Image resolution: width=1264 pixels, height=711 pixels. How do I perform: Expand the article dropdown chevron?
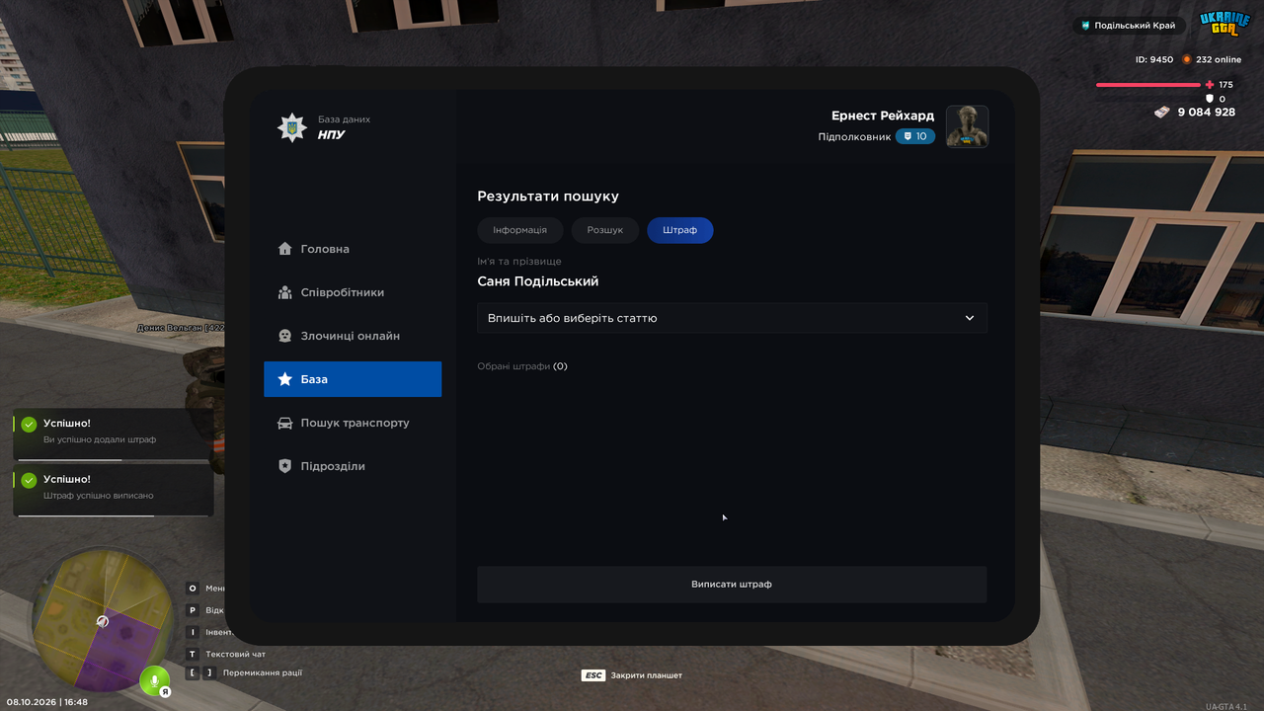click(x=970, y=318)
